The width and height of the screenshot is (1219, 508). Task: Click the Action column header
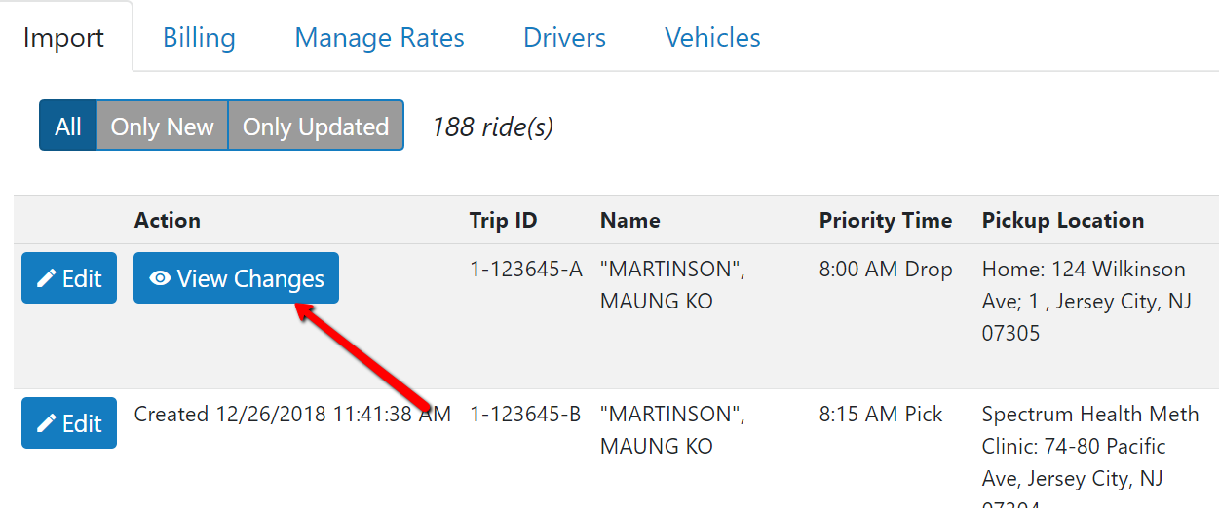pos(168,220)
